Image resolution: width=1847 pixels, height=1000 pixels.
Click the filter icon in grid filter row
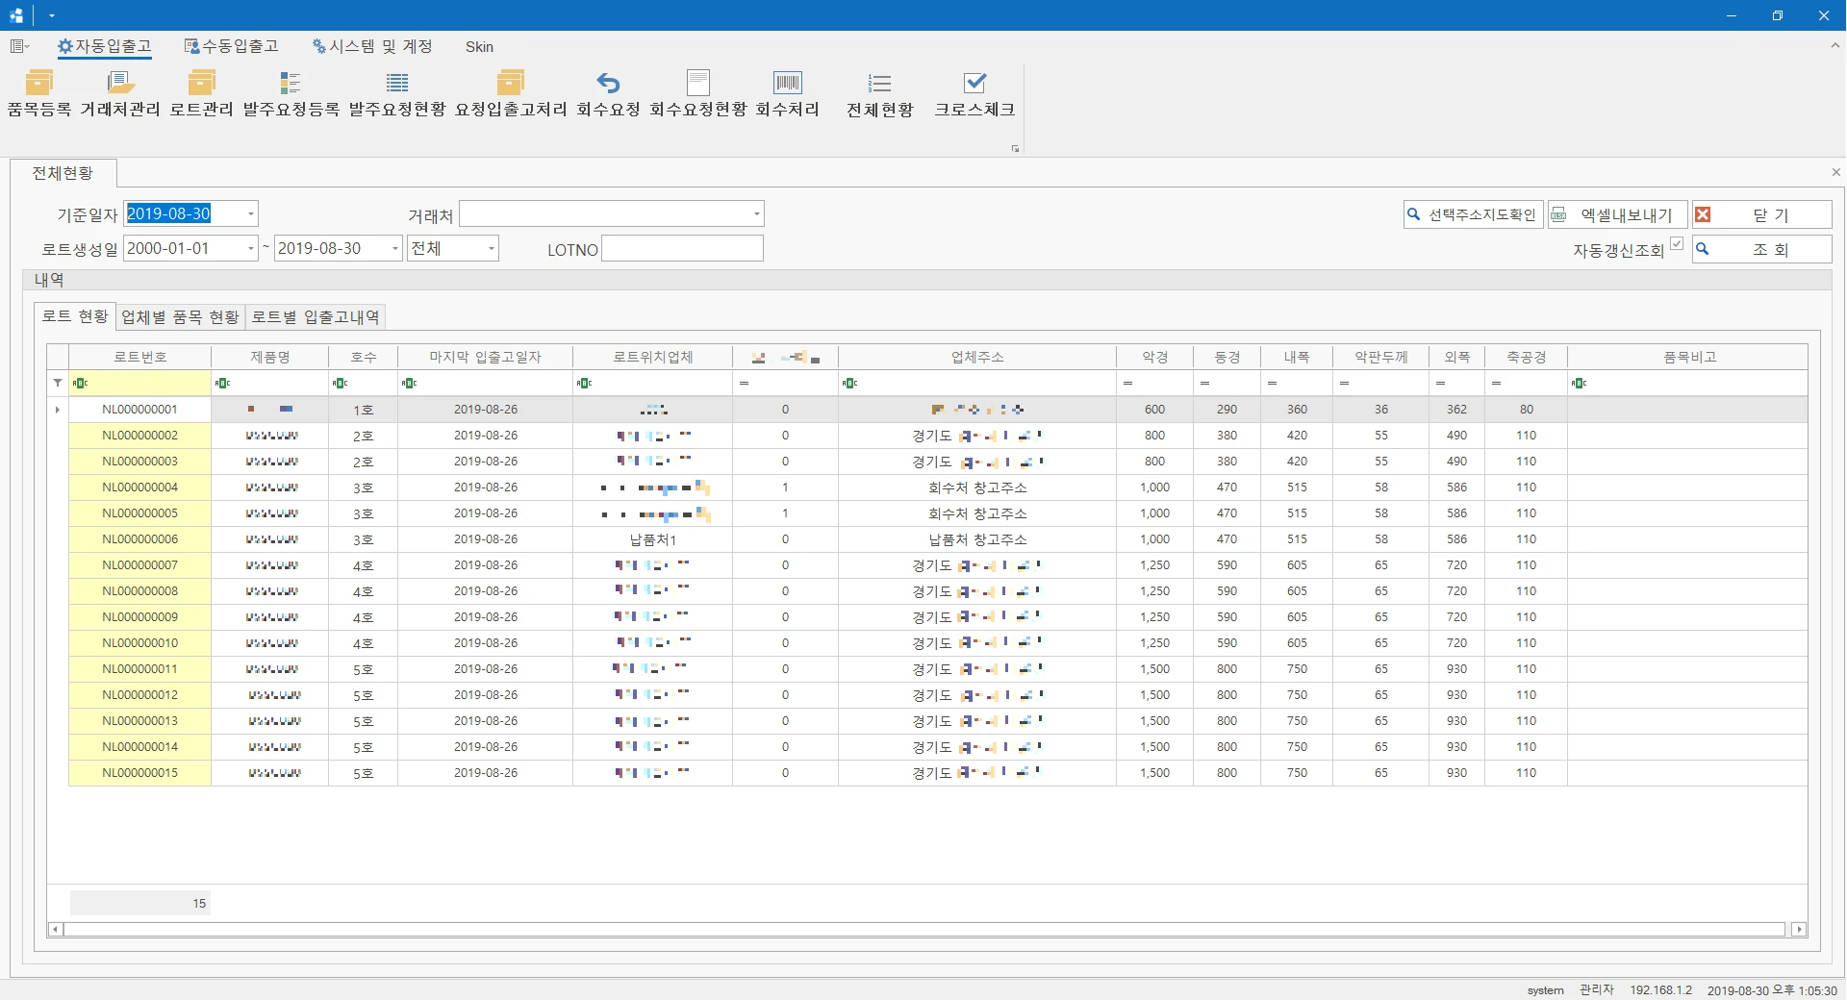click(58, 383)
